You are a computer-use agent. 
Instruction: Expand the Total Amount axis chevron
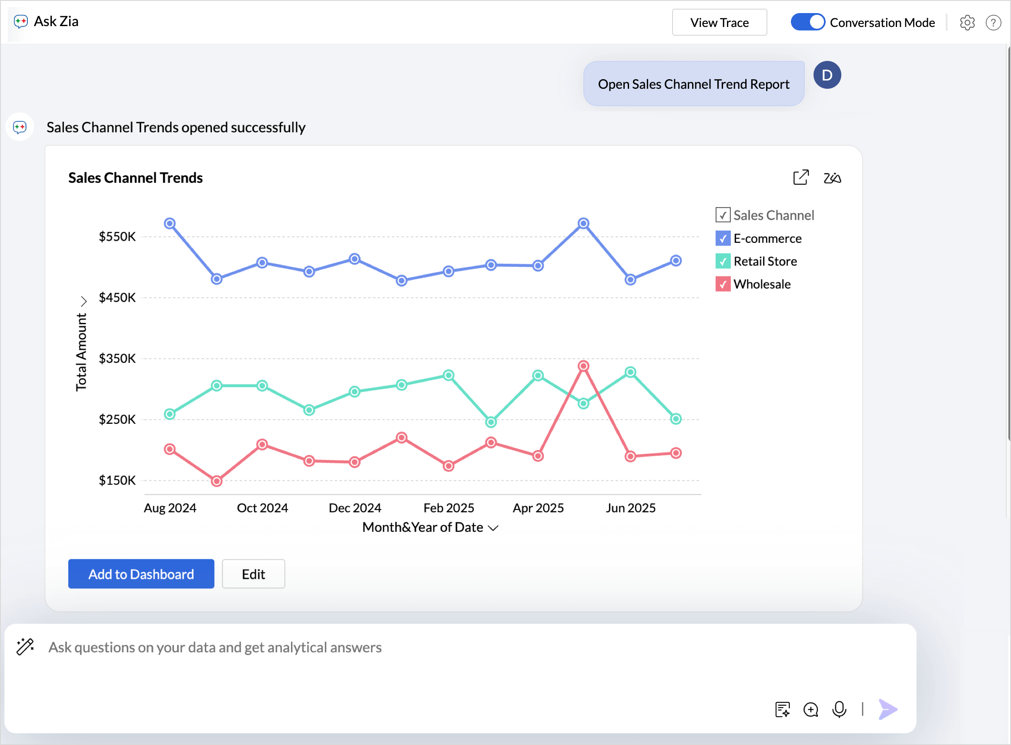click(84, 301)
